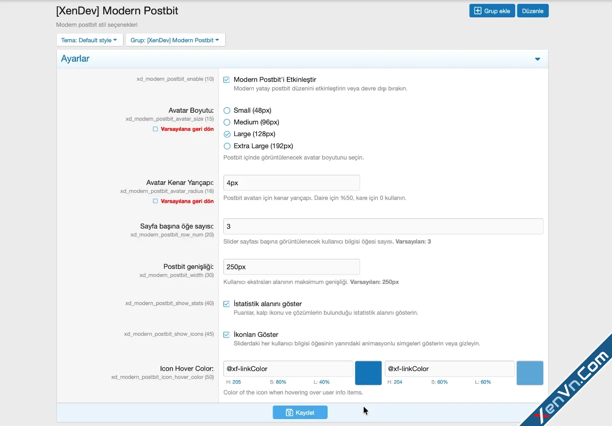The width and height of the screenshot is (612, 426).
Task: Open the dark blue hover color swatch
Action: pos(368,373)
